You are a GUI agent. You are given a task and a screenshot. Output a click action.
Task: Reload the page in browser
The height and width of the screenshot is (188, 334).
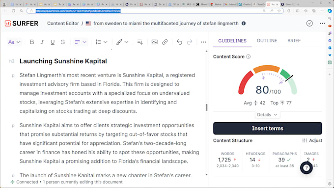[13, 11]
